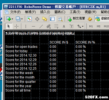Toggle the 啟動EA auto trading button

click(102, 19)
